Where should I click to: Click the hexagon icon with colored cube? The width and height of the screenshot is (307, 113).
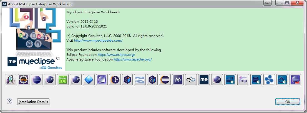(127, 80)
